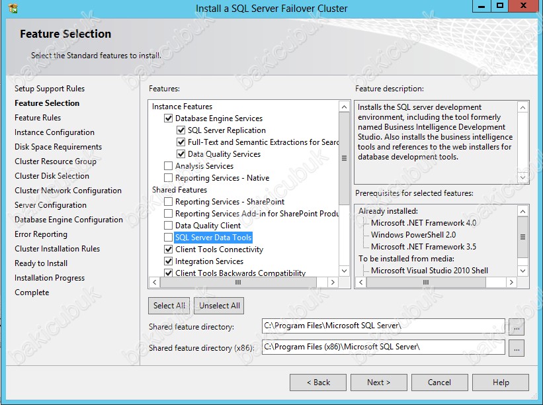Click Unselect All button
Image resolution: width=543 pixels, height=405 pixels.
click(219, 306)
